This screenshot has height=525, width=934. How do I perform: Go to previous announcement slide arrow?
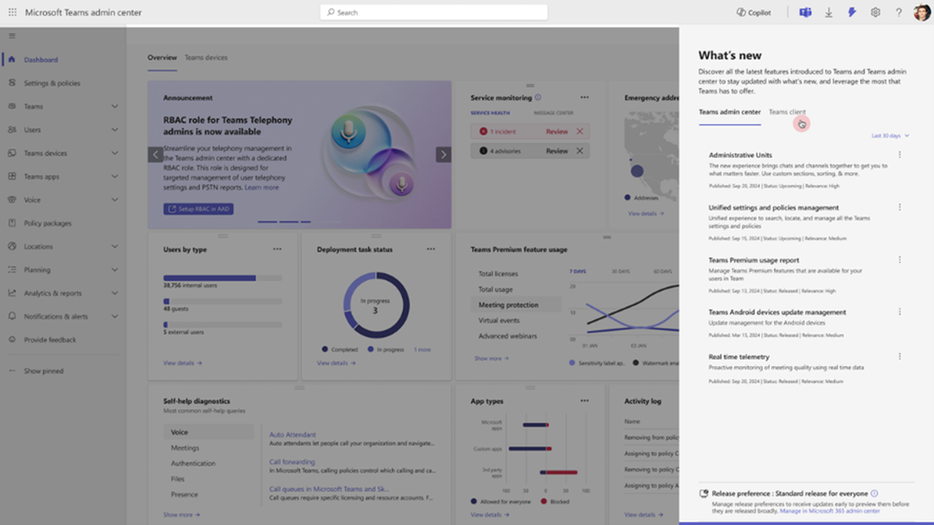point(155,155)
